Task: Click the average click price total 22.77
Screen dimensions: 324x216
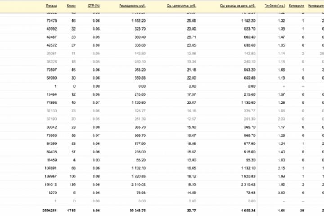Action: point(190,210)
